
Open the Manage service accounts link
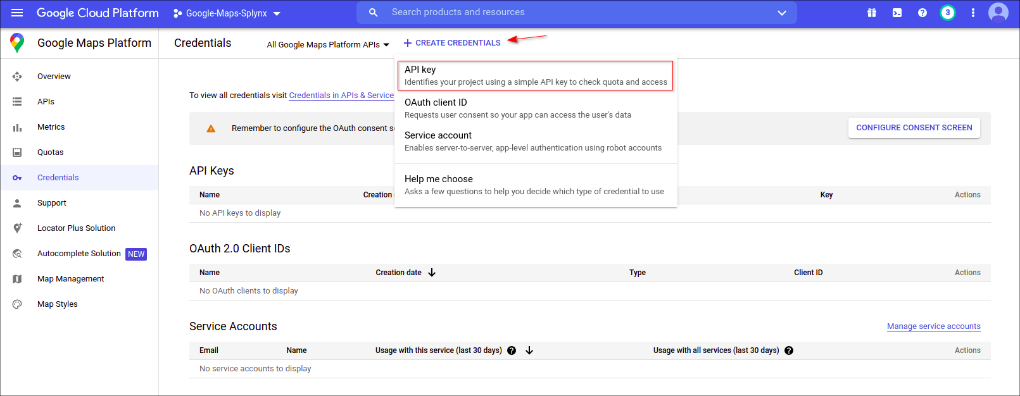coord(933,326)
